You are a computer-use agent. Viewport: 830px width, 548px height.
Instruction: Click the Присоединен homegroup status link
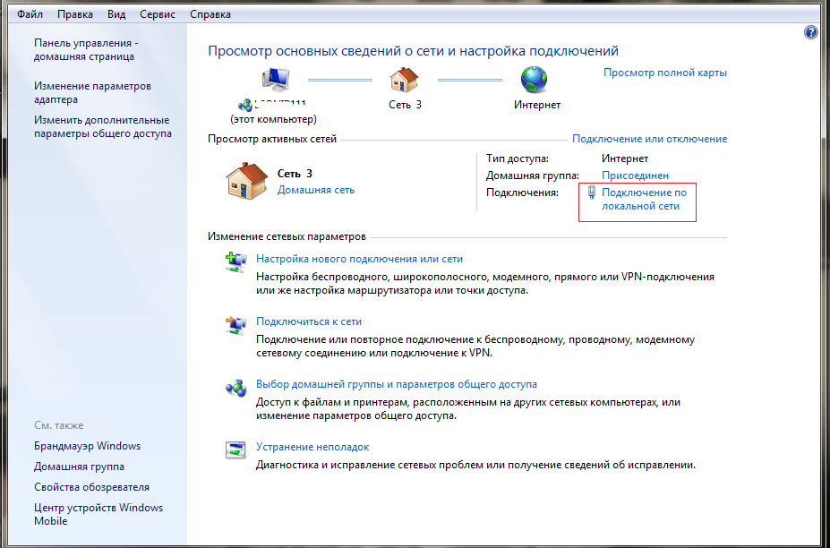click(635, 176)
